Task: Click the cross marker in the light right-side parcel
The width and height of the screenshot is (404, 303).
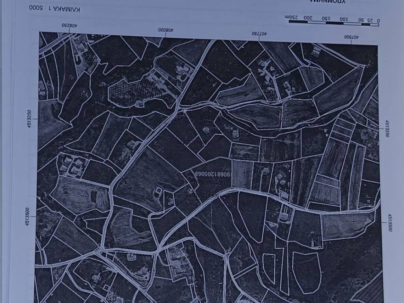Action: (x=353, y=222)
